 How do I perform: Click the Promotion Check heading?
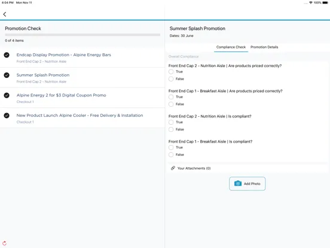point(23,29)
